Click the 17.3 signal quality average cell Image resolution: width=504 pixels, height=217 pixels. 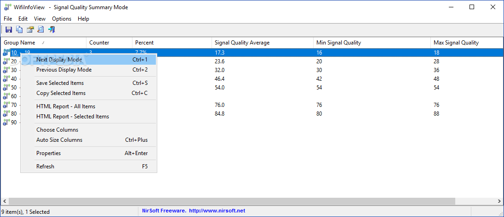219,53
